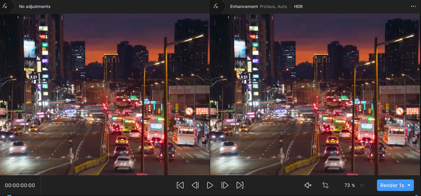421x196 pixels.
Task: Play the video preview
Action: (209, 185)
